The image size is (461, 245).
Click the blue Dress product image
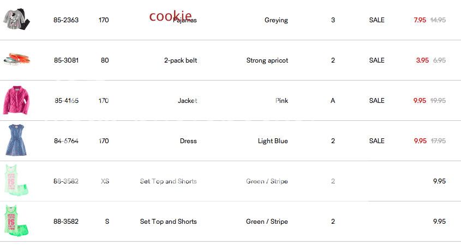(x=15, y=140)
